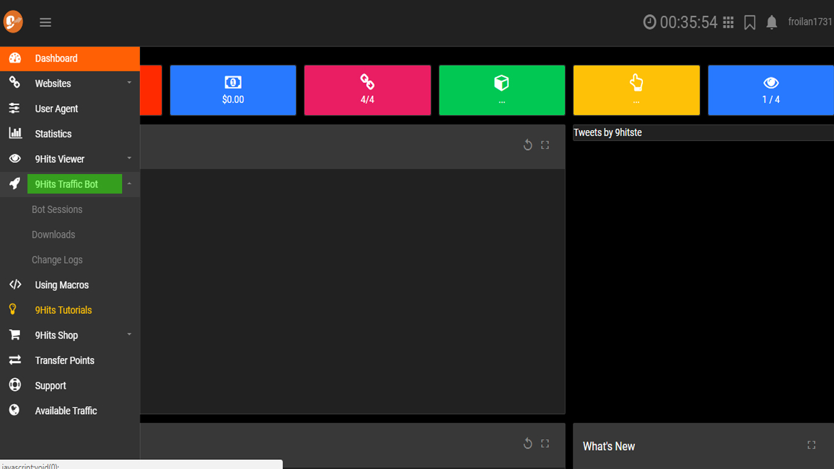Open the Transfer Points arrows icon

(x=15, y=360)
